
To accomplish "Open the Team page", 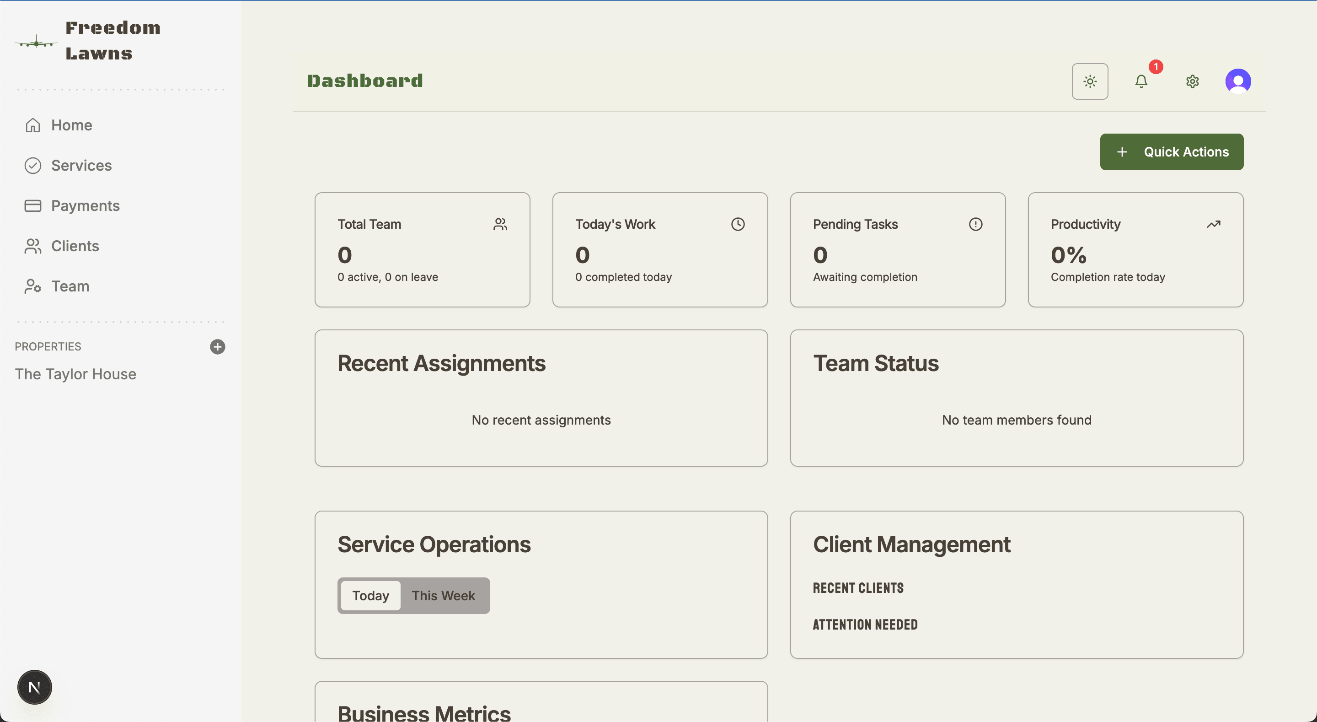I will pos(70,286).
